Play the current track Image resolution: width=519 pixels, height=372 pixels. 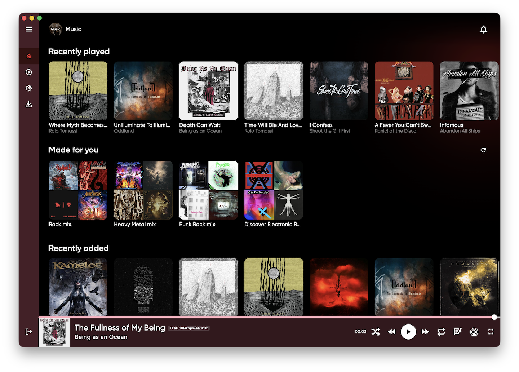coord(408,332)
